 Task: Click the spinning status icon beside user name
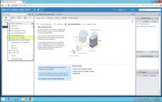coord(114,10)
